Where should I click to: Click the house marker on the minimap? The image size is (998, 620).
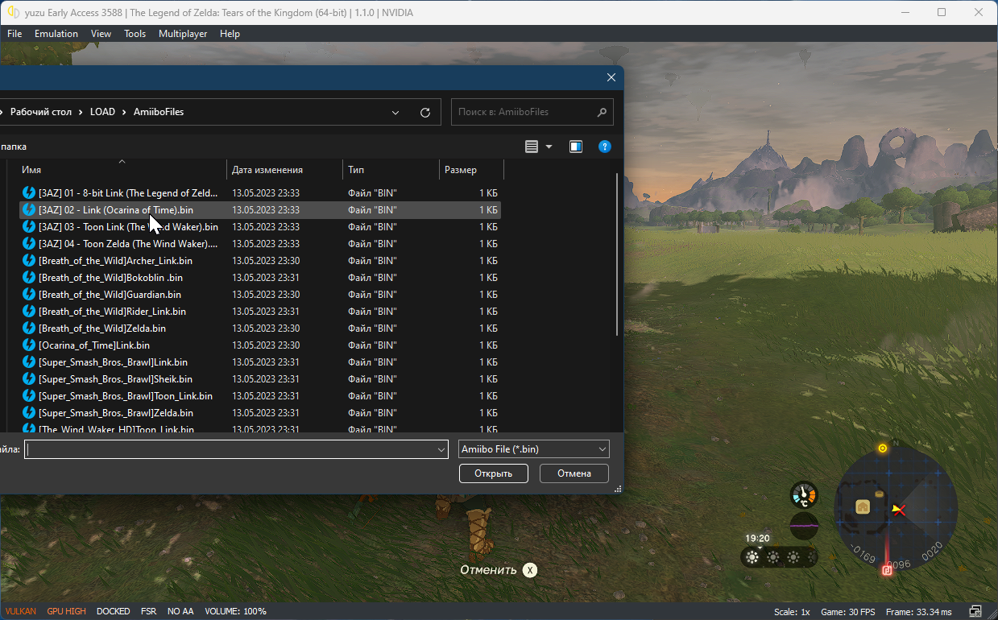[863, 506]
